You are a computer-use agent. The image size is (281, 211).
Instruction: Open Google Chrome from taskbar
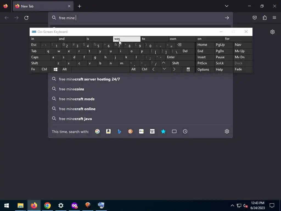coord(47,206)
